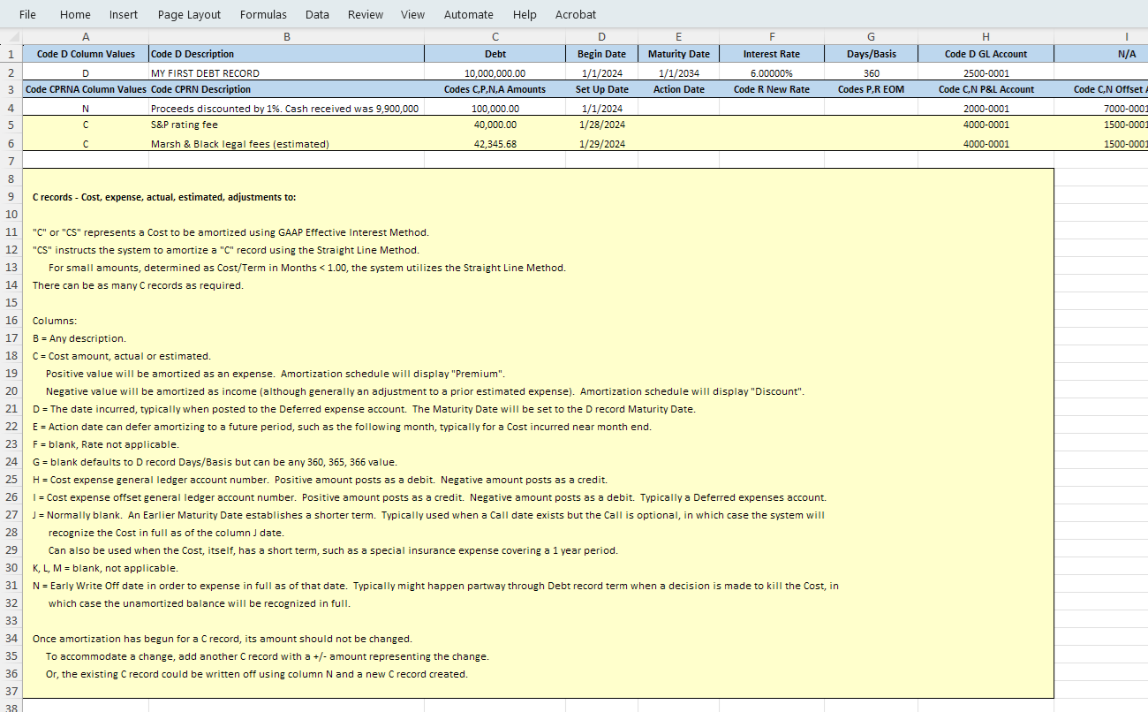This screenshot has height=712, width=1148.
Task: Click 'C records - Cost, expense' heading text
Action: (x=164, y=197)
